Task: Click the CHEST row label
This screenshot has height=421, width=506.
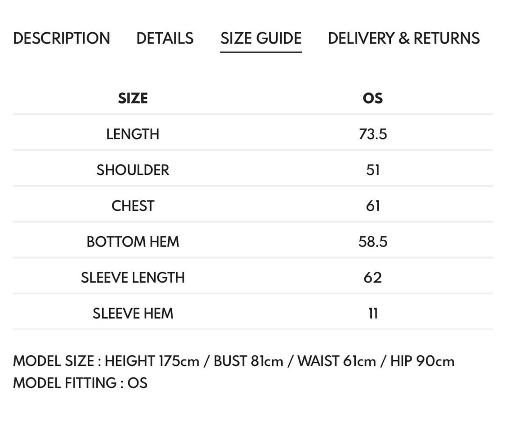Action: click(133, 206)
